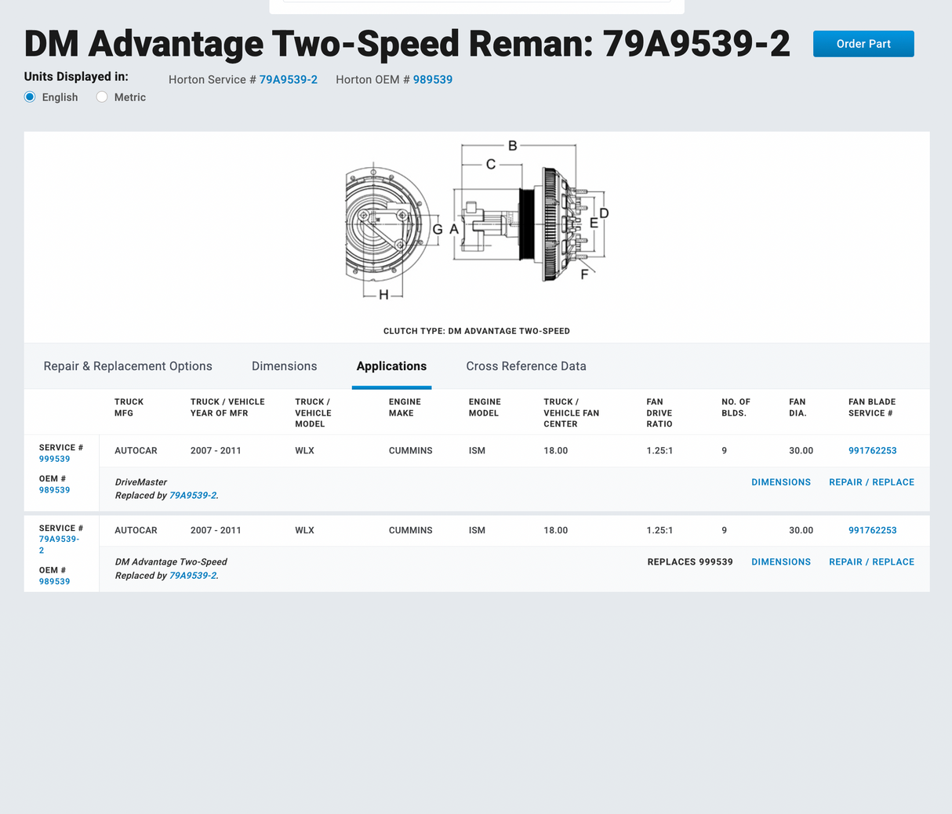Click the Order Part button
Viewport: 952px width, 814px height.
pos(863,44)
